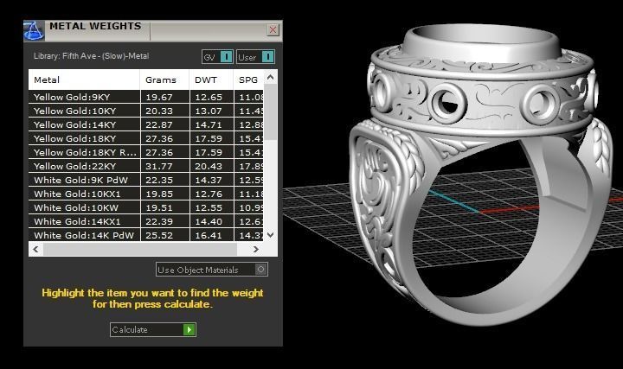Click the vertical scrollbar thumb
Image resolution: width=623 pixels, height=369 pixels.
click(x=271, y=111)
